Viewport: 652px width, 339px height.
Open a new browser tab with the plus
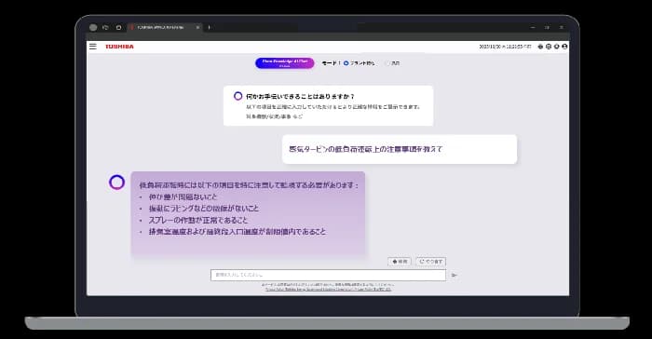(x=209, y=27)
